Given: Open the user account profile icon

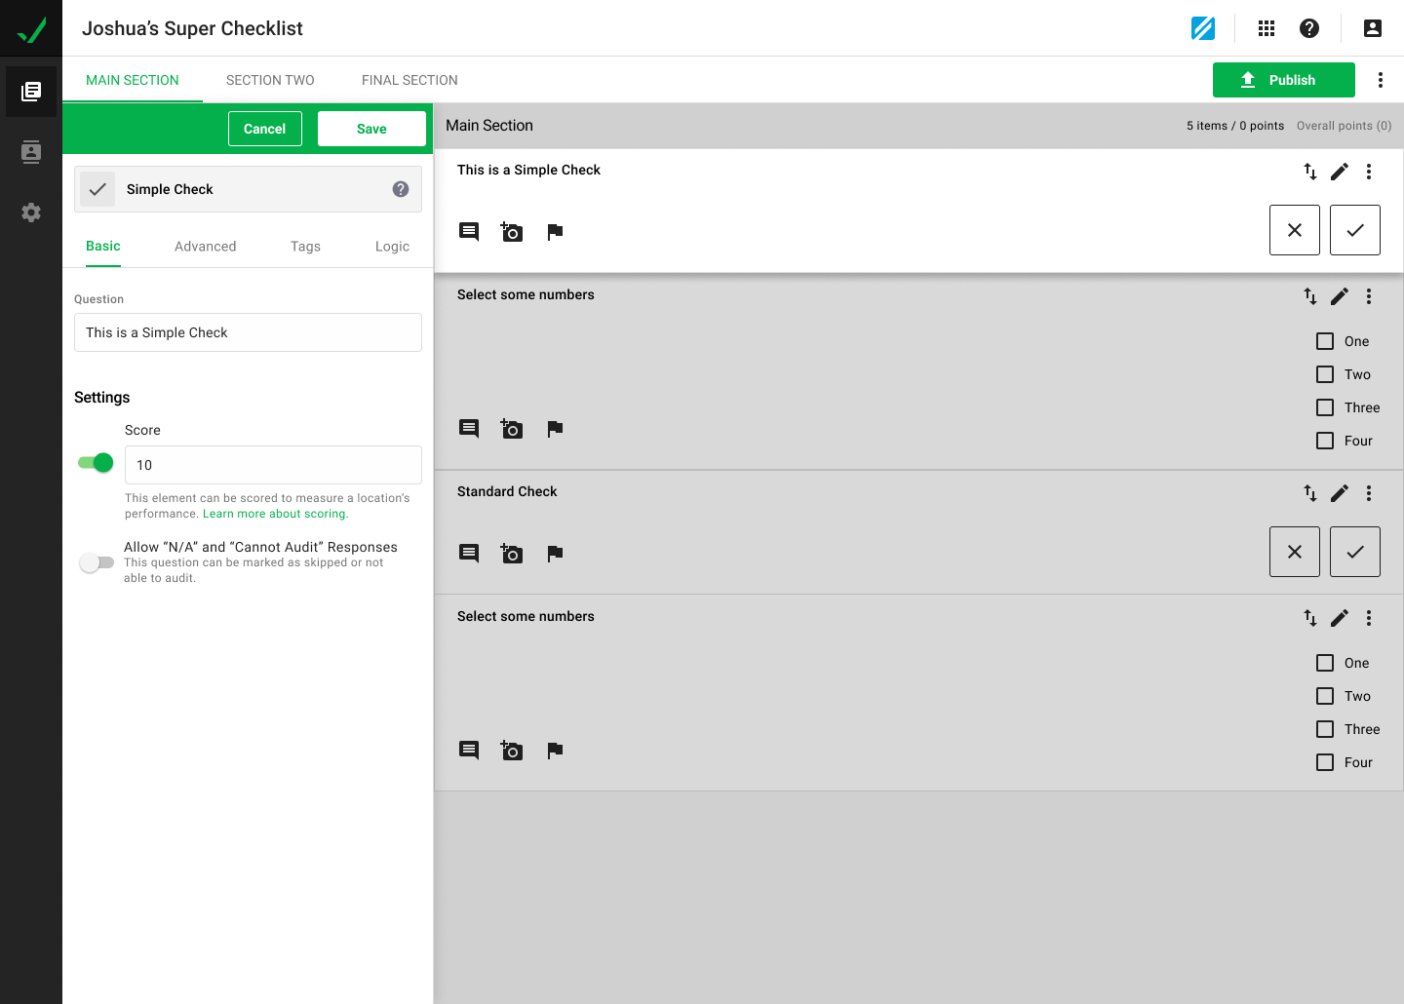Looking at the screenshot, I should pyautogui.click(x=1372, y=28).
